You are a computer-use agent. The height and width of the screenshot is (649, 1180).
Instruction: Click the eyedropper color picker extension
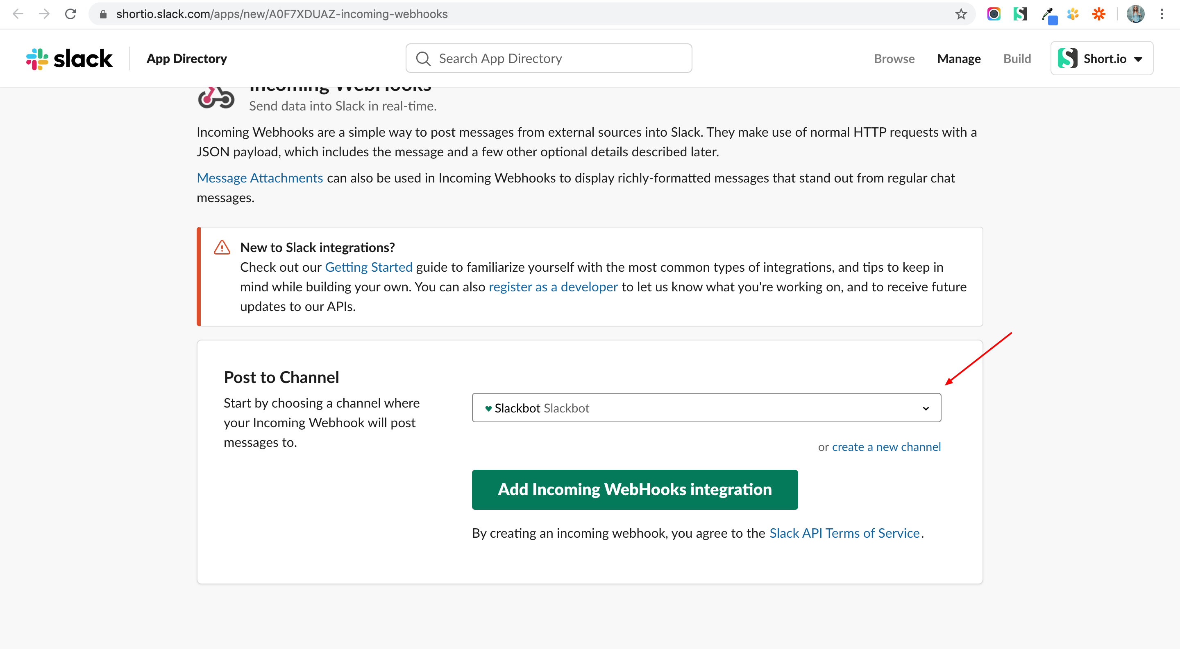tap(1048, 15)
